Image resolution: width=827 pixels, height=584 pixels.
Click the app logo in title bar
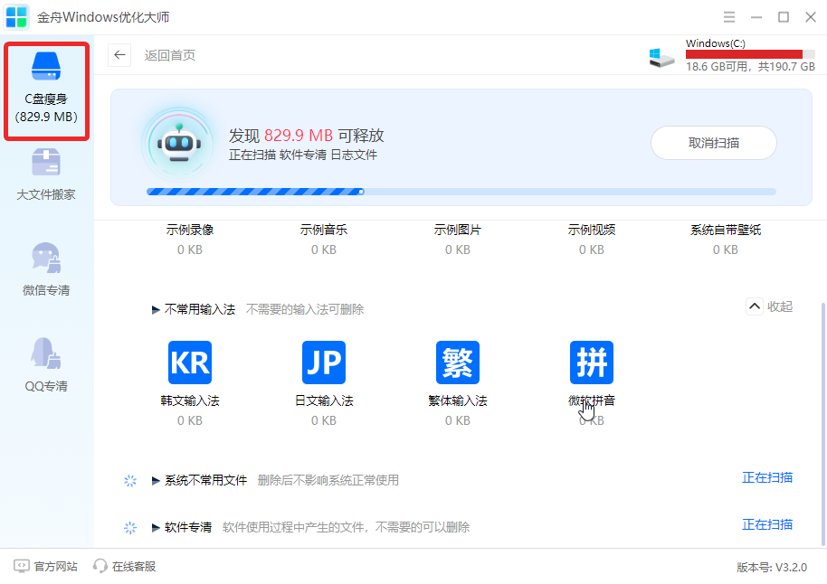(x=16, y=17)
